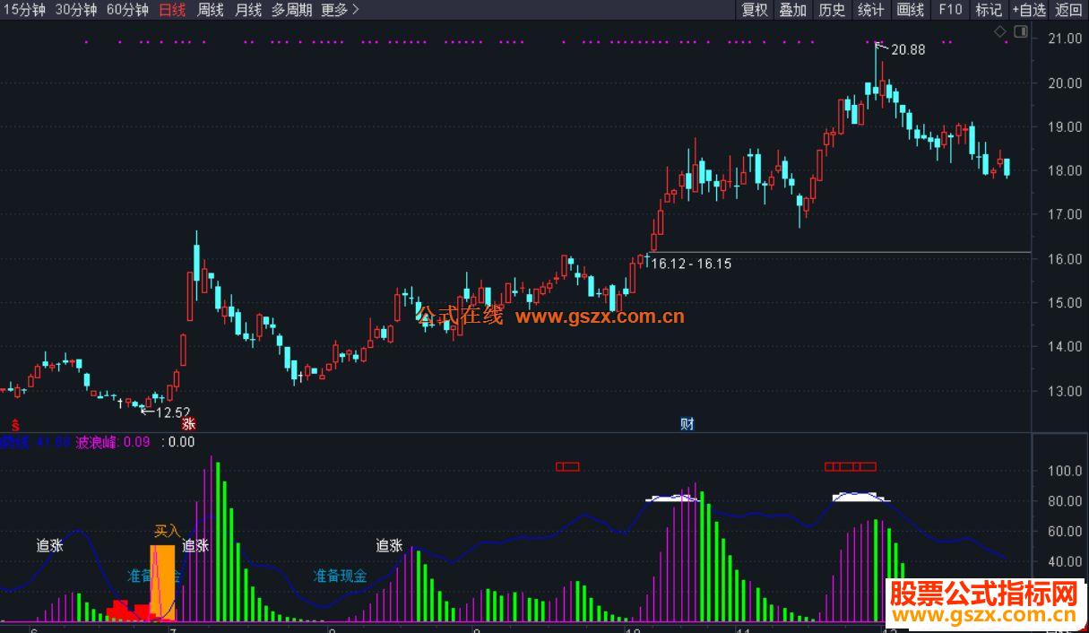The height and width of the screenshot is (633, 1089).
Task: Click the 返回 back button
Action: [1068, 10]
